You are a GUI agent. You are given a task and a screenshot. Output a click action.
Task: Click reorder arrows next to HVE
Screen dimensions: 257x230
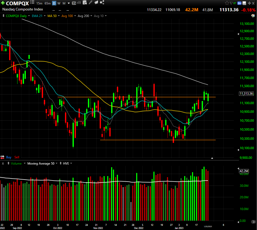[61, 163]
